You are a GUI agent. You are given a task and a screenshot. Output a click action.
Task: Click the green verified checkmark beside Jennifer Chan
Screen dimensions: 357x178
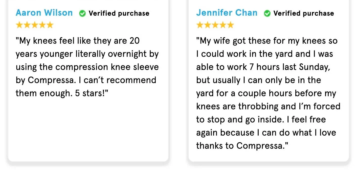pyautogui.click(x=267, y=13)
